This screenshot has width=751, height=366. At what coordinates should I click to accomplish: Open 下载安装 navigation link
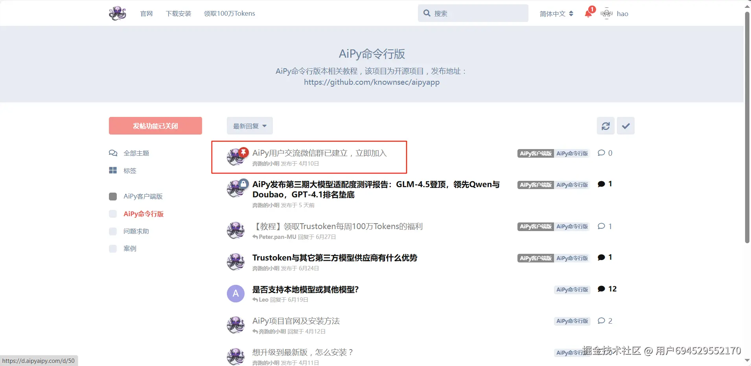[x=179, y=14]
